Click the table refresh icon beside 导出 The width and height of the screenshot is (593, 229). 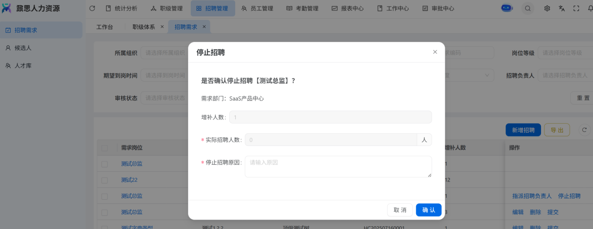tap(584, 130)
